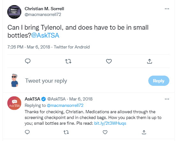Open the Christian M. Sorrell display name

pyautogui.click(x=44, y=9)
